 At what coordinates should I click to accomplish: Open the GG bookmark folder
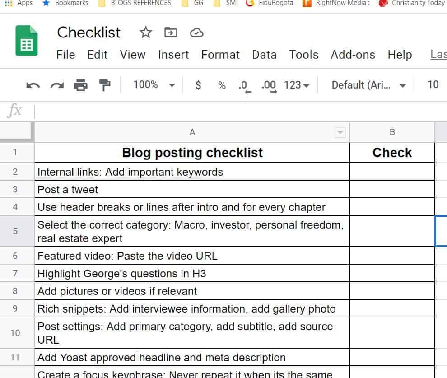[192, 3]
